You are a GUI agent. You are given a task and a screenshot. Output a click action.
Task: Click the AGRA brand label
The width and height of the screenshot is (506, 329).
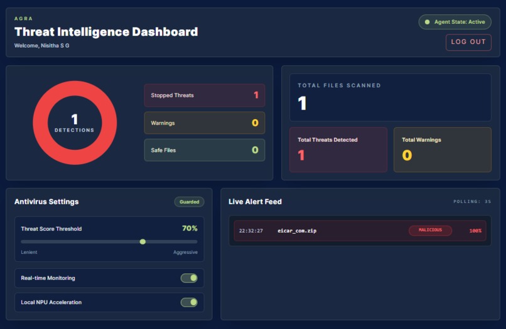23,18
